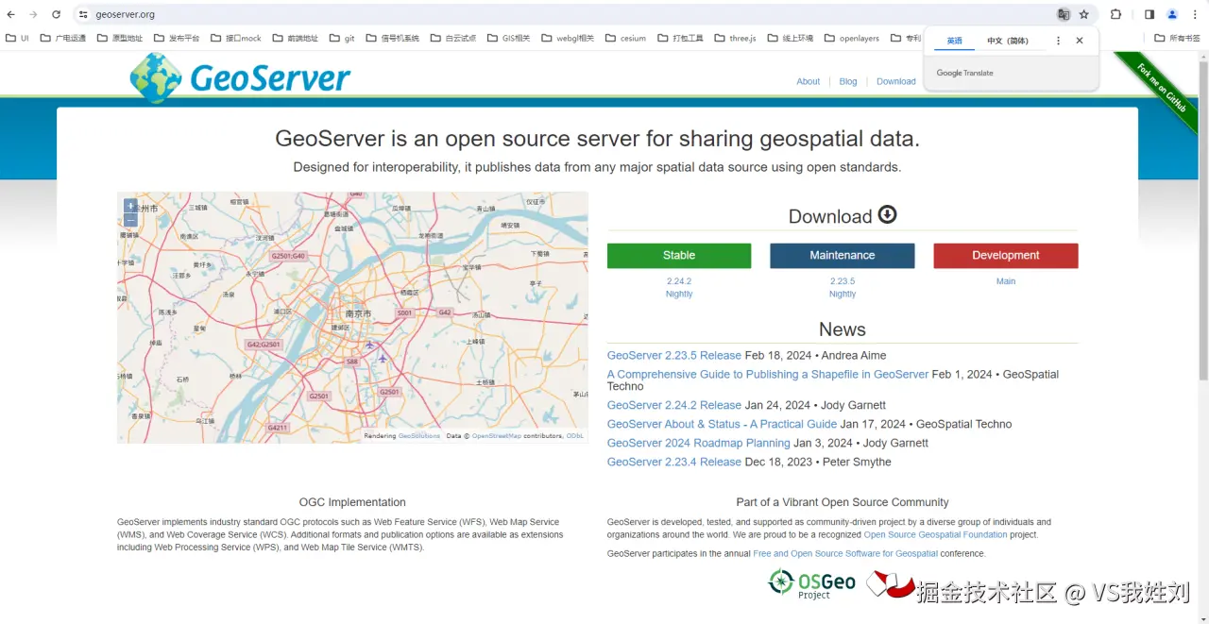Viewport: 1209px width, 624px height.
Task: Click the OSGeo Project logo
Action: coord(811,583)
